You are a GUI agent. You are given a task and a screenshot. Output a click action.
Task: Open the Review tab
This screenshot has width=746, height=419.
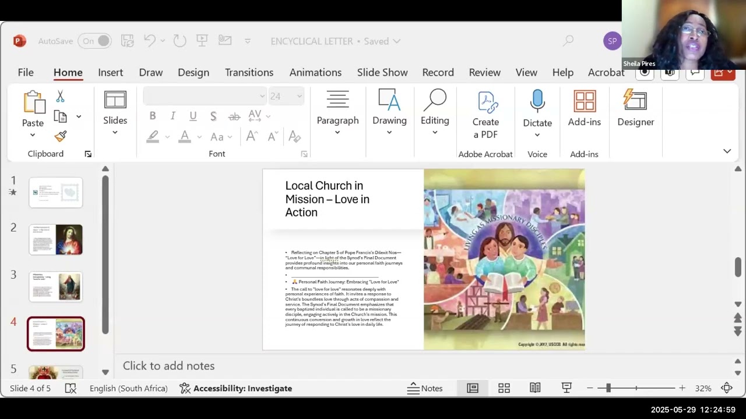[484, 72]
